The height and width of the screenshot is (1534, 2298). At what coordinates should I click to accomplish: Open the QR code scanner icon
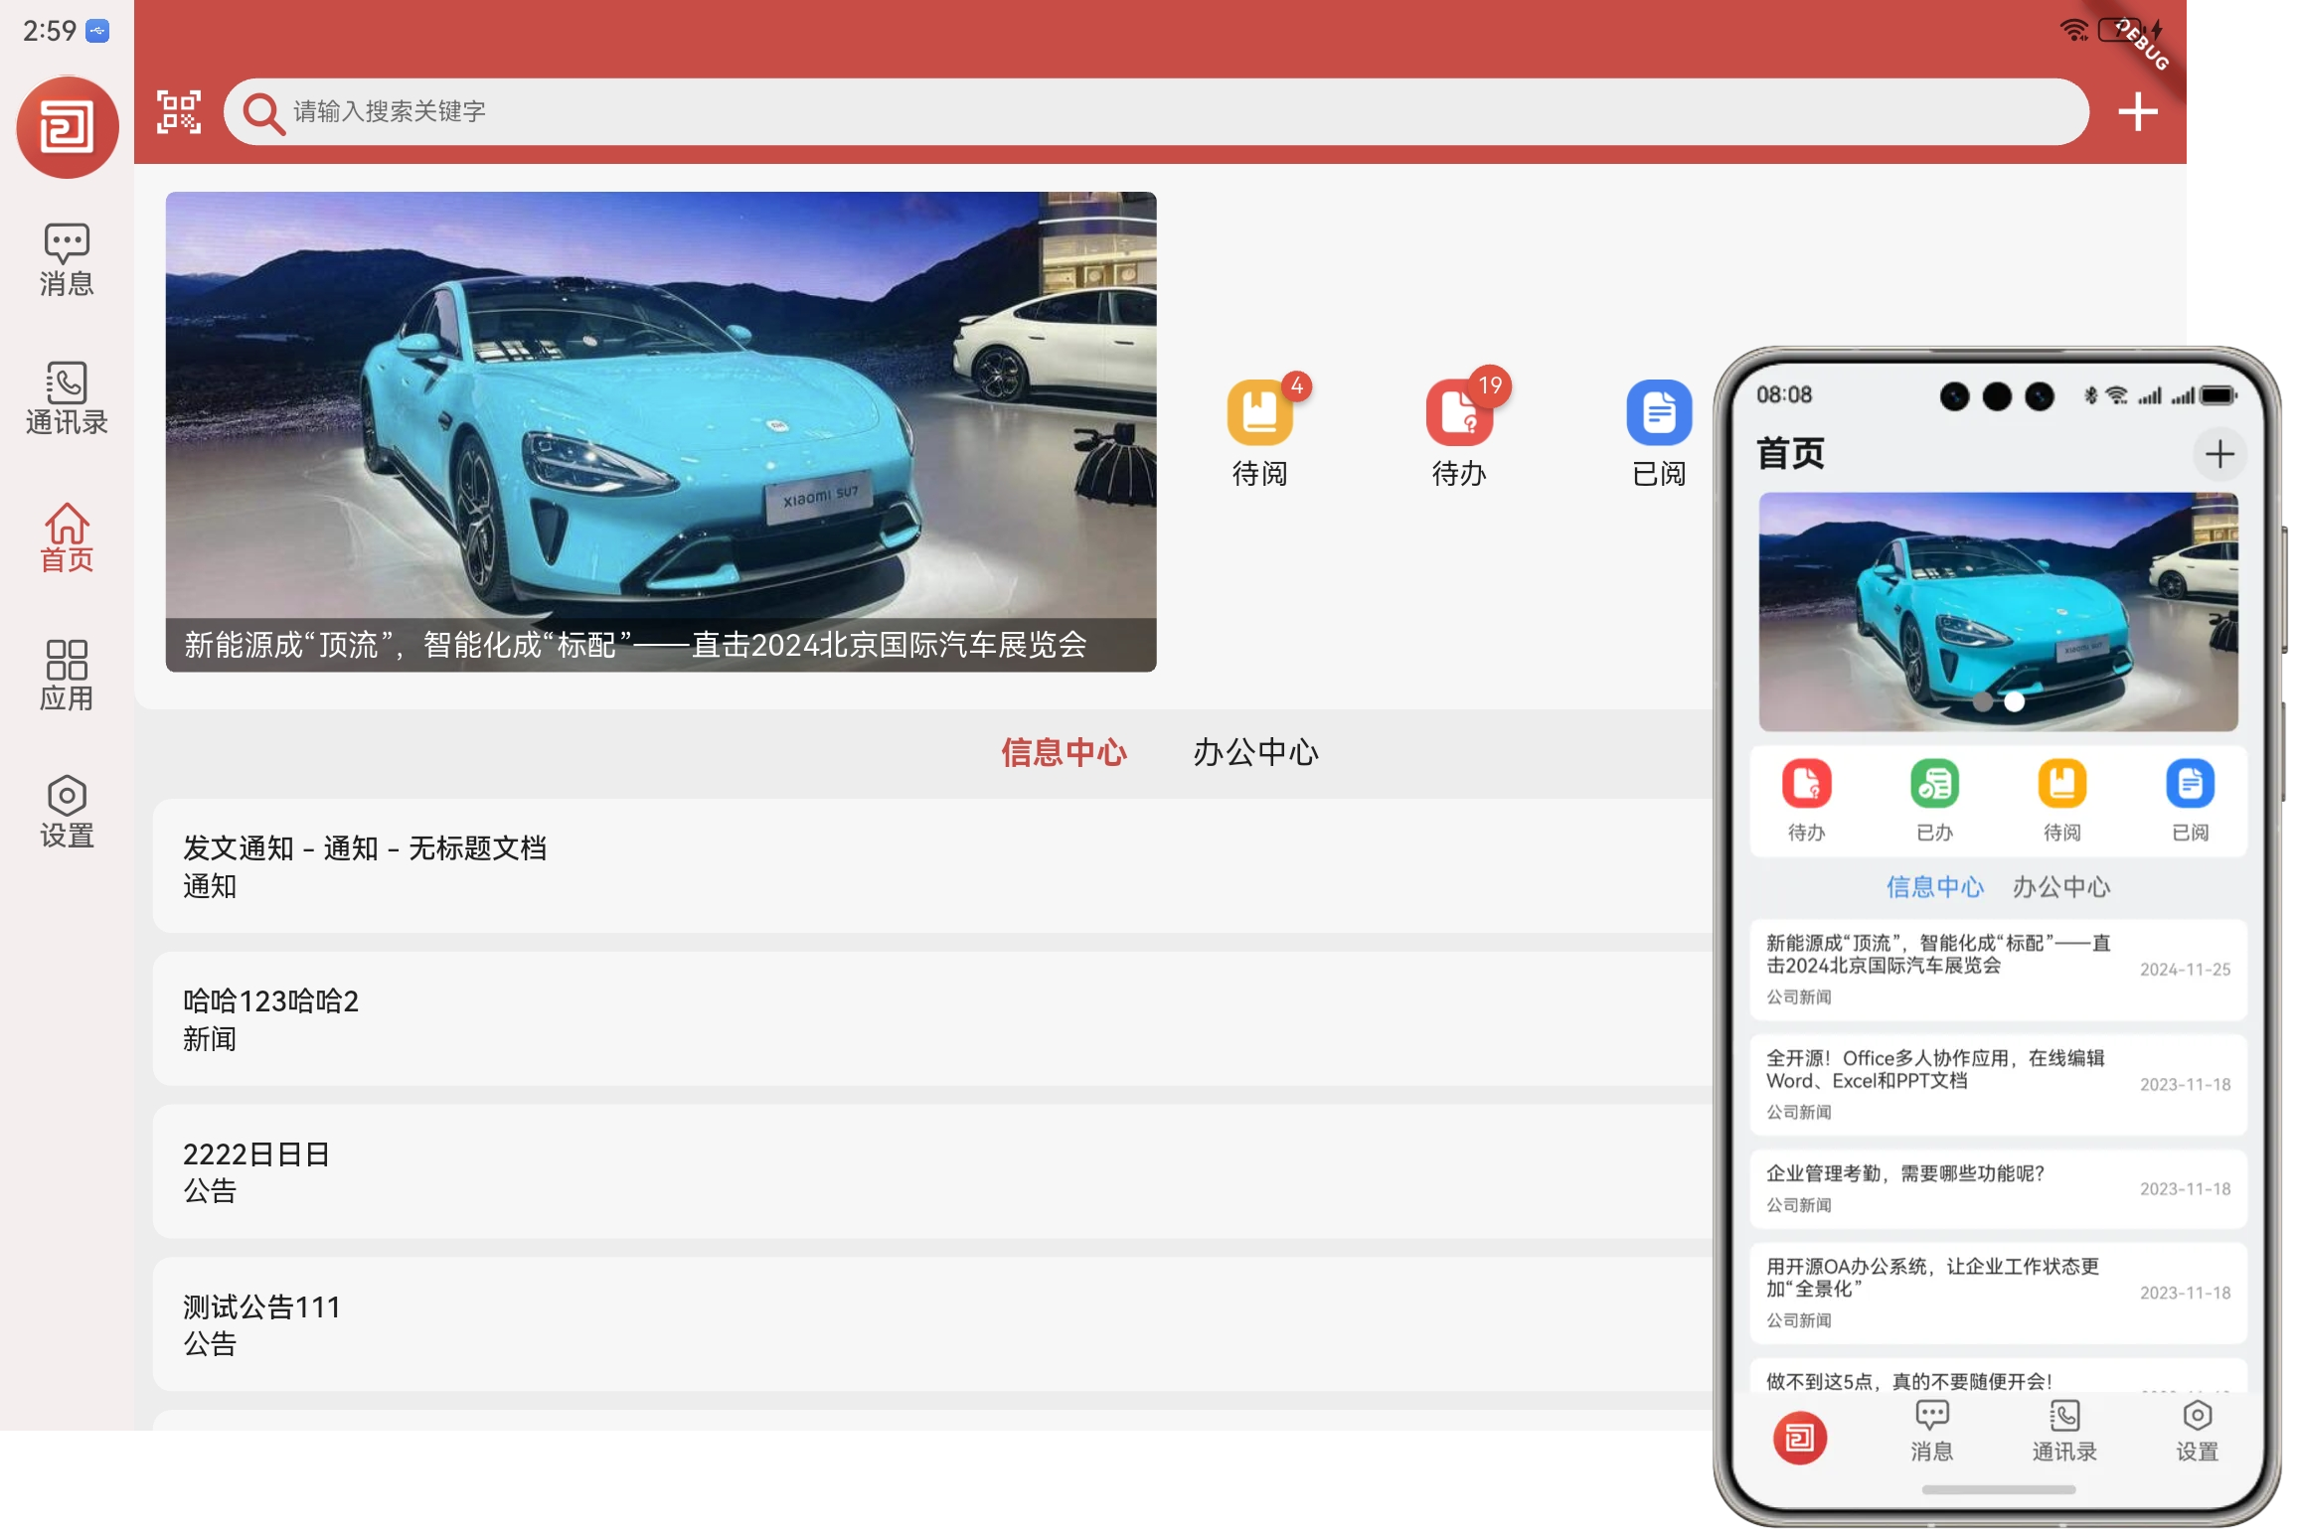179,111
